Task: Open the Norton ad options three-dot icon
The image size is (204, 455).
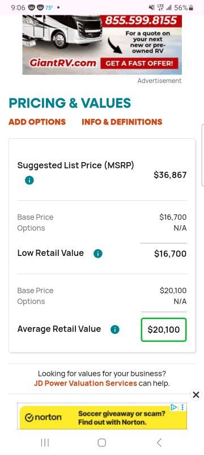Action: (x=182, y=407)
